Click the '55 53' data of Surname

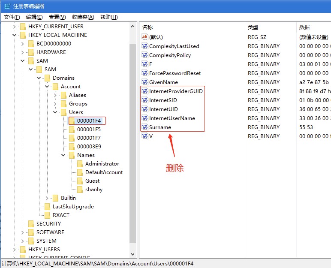pyautogui.click(x=306, y=127)
